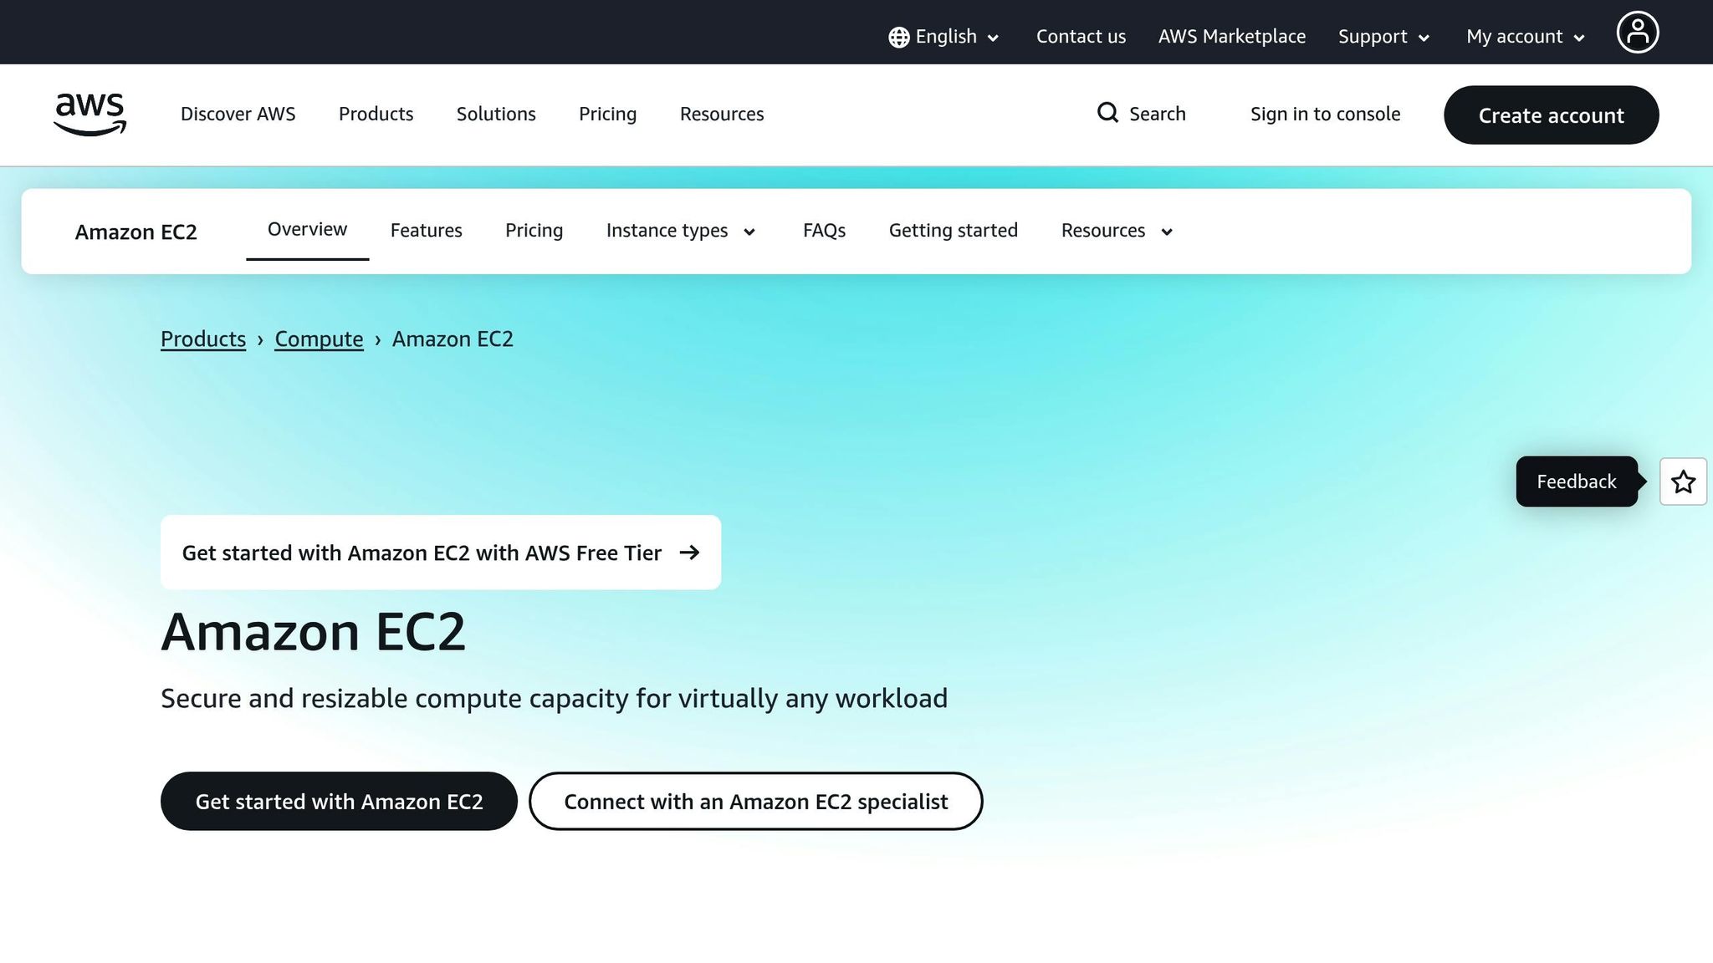Viewport: 1713px width, 963px height.
Task: Expand the Instance types dropdown
Action: tap(679, 231)
